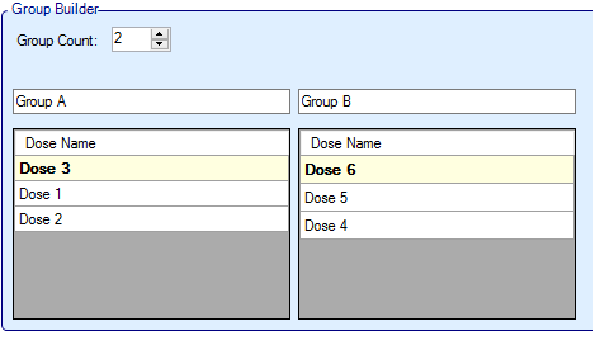Screen dimensions: 593x338
Task: Click empty gray area in Group B list
Action: 436,278
